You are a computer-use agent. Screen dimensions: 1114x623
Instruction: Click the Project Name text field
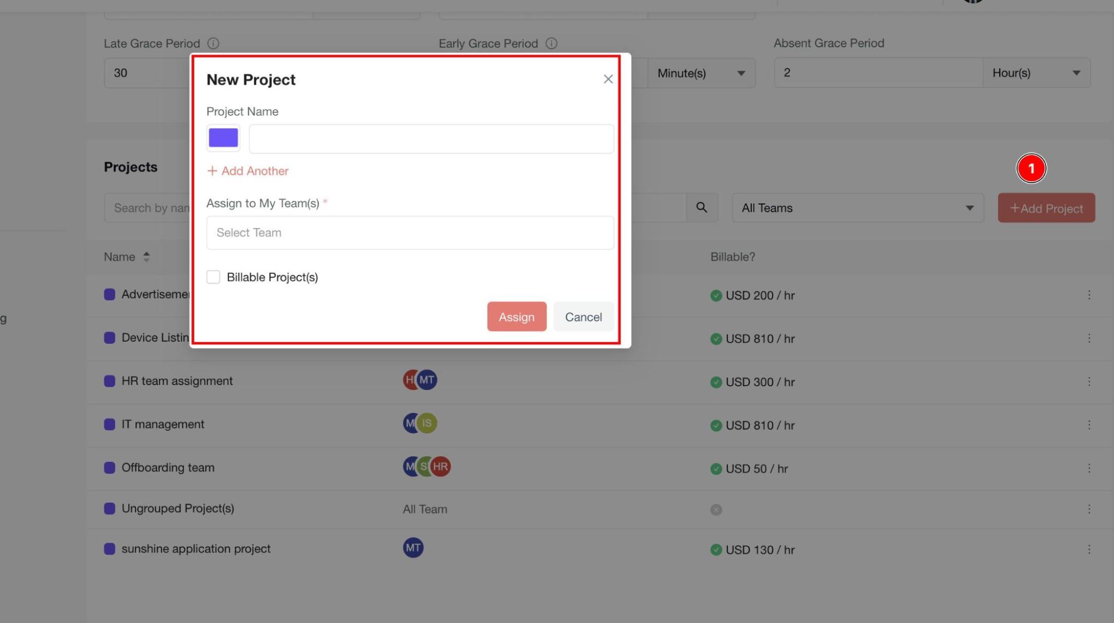431,139
